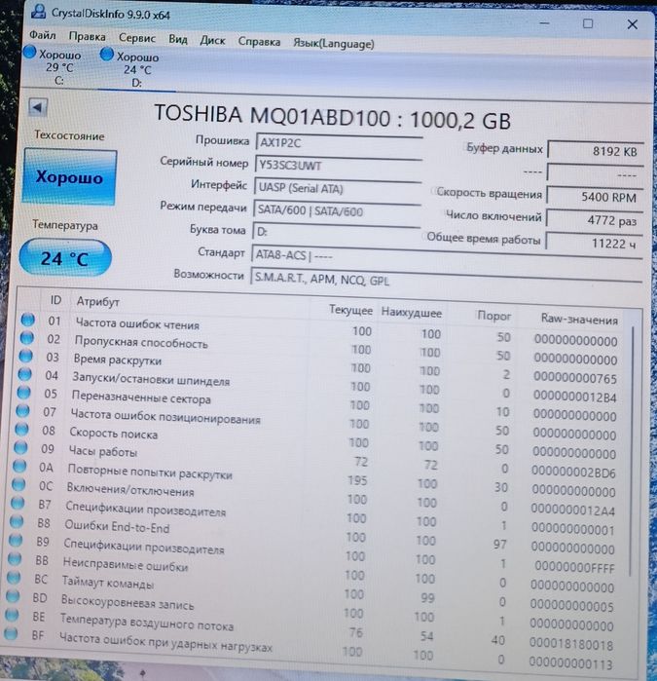Click status icon for attribute B9
The height and width of the screenshot is (681, 657).
point(16,541)
